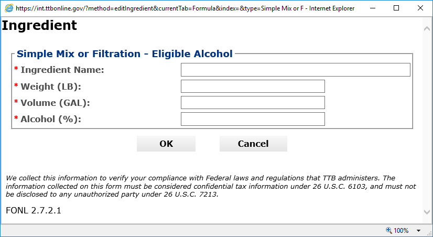The image size is (433, 237).
Task: Select the Volume (GAL) input field
Action: [x=253, y=103]
